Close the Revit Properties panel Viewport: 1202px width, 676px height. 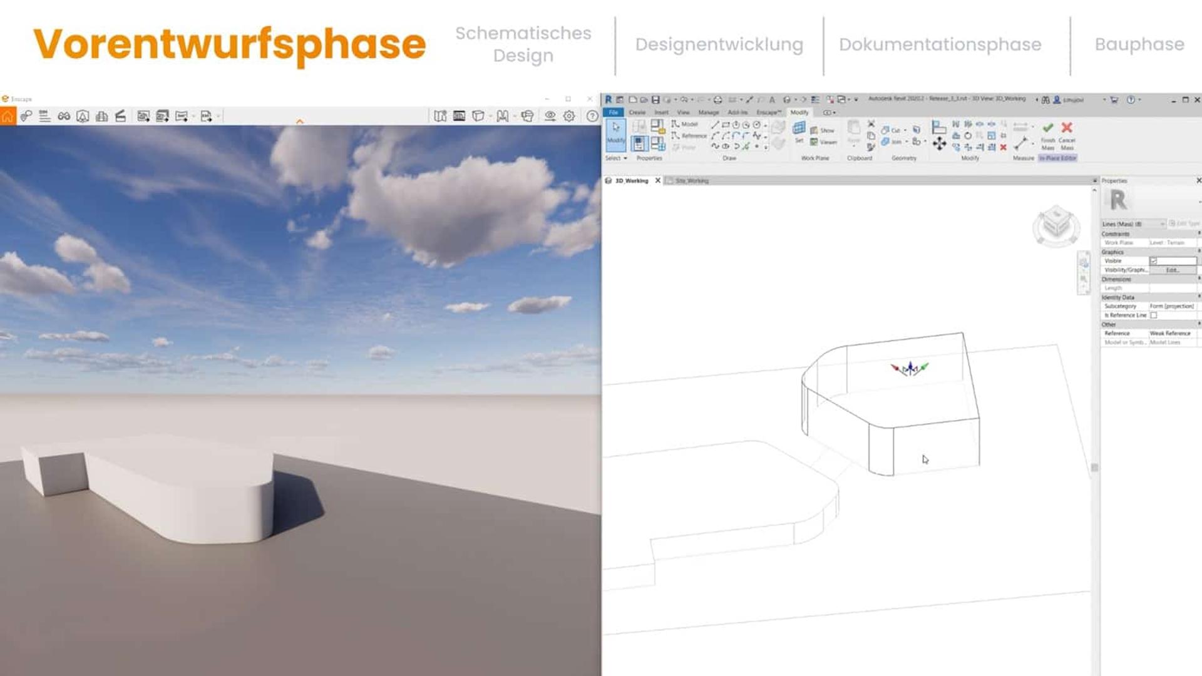[1198, 181]
